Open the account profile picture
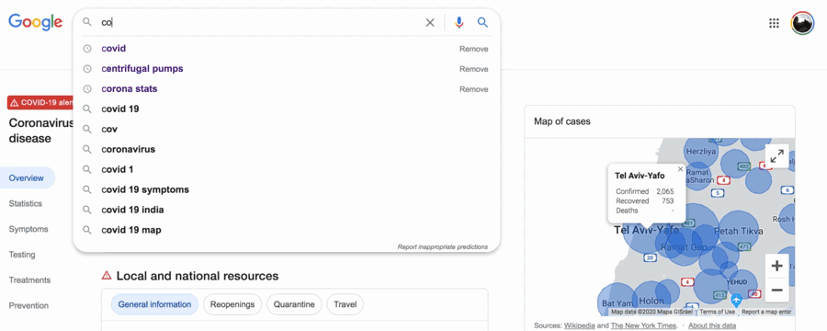The height and width of the screenshot is (331, 827). pyautogui.click(x=802, y=23)
